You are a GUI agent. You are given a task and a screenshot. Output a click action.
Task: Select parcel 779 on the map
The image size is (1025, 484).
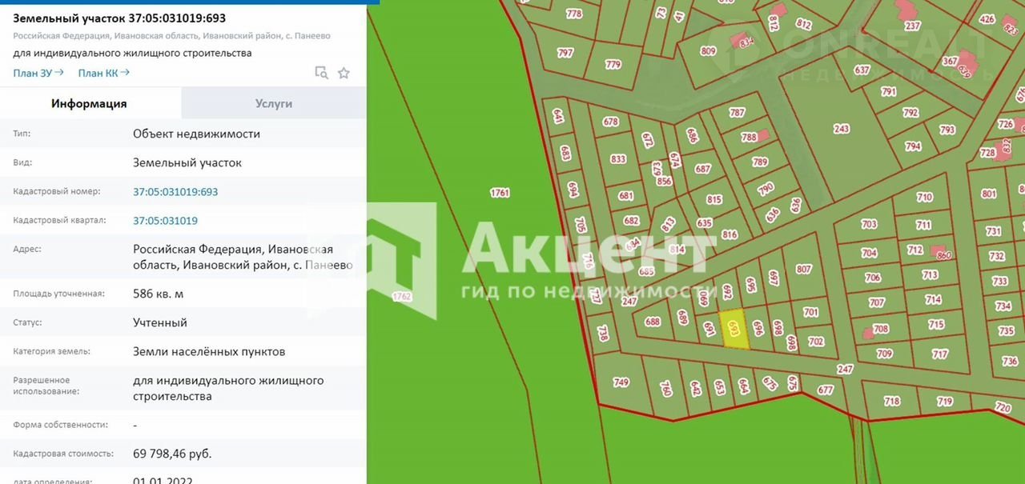click(613, 65)
